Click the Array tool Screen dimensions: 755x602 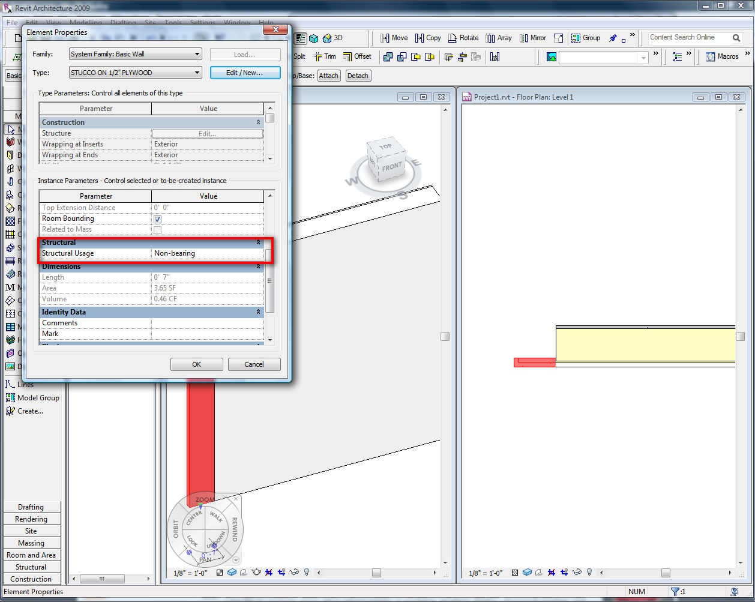coord(498,38)
